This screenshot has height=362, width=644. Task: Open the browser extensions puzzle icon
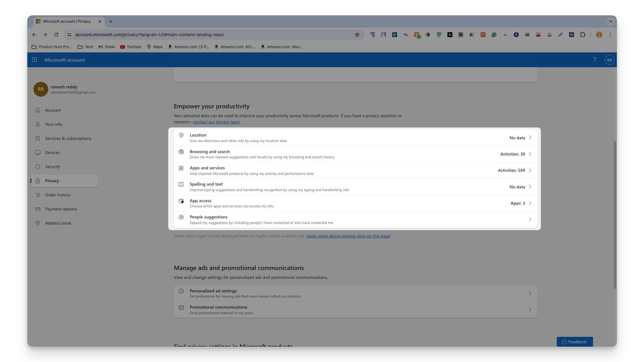pos(583,35)
